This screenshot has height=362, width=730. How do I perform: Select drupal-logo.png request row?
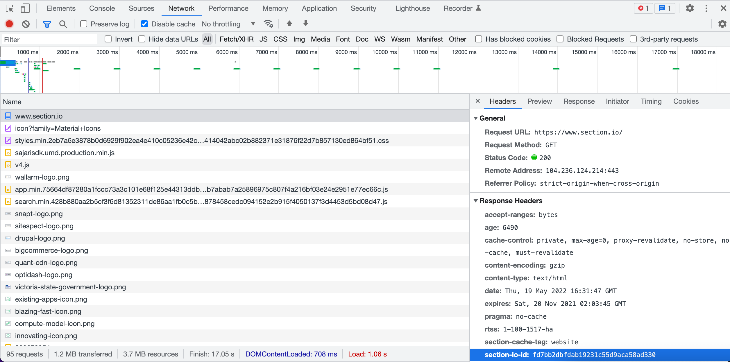(235, 238)
